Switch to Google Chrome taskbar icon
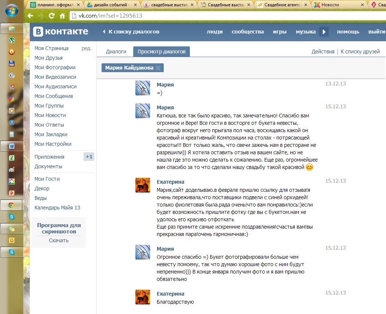Screen dimensions: 386x314 pyautogui.click(x=11, y=205)
